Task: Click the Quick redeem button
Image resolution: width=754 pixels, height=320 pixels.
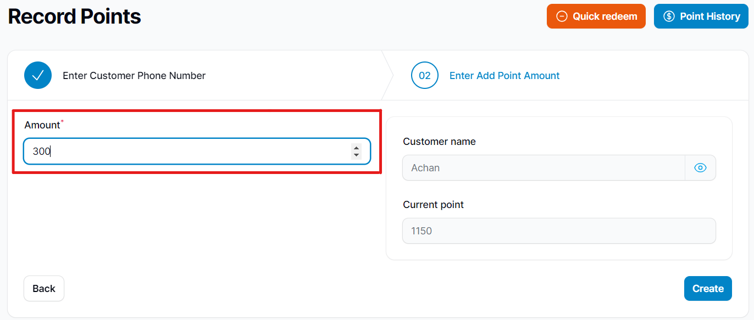Action: tap(596, 16)
